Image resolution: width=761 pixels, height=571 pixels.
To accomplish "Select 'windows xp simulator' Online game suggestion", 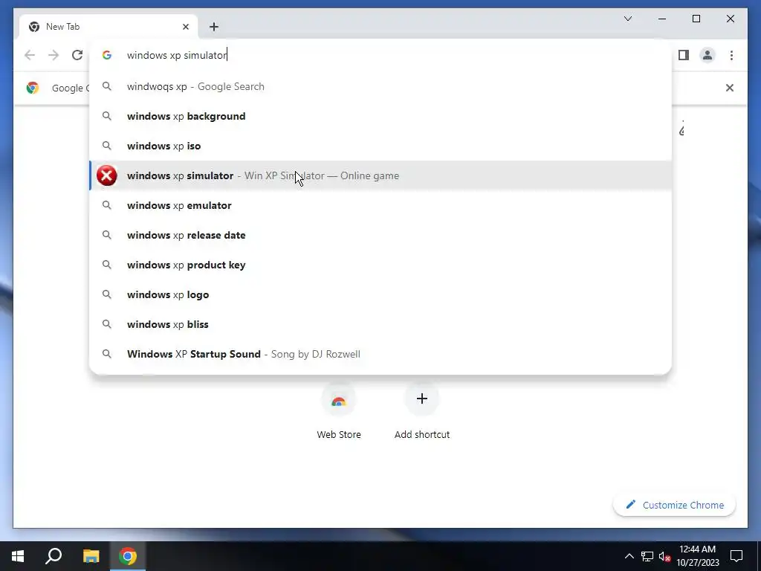I will tap(380, 175).
